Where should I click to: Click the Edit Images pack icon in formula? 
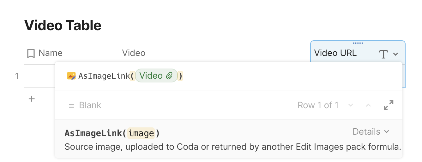71,76
